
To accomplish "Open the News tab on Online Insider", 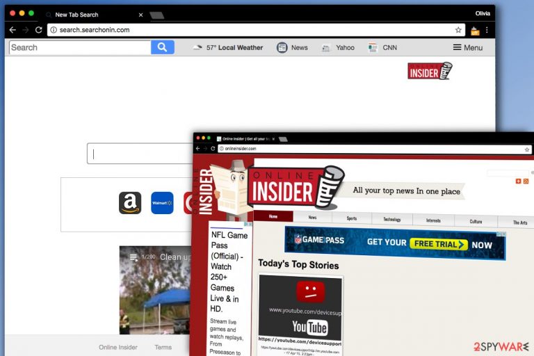I will pos(312,218).
